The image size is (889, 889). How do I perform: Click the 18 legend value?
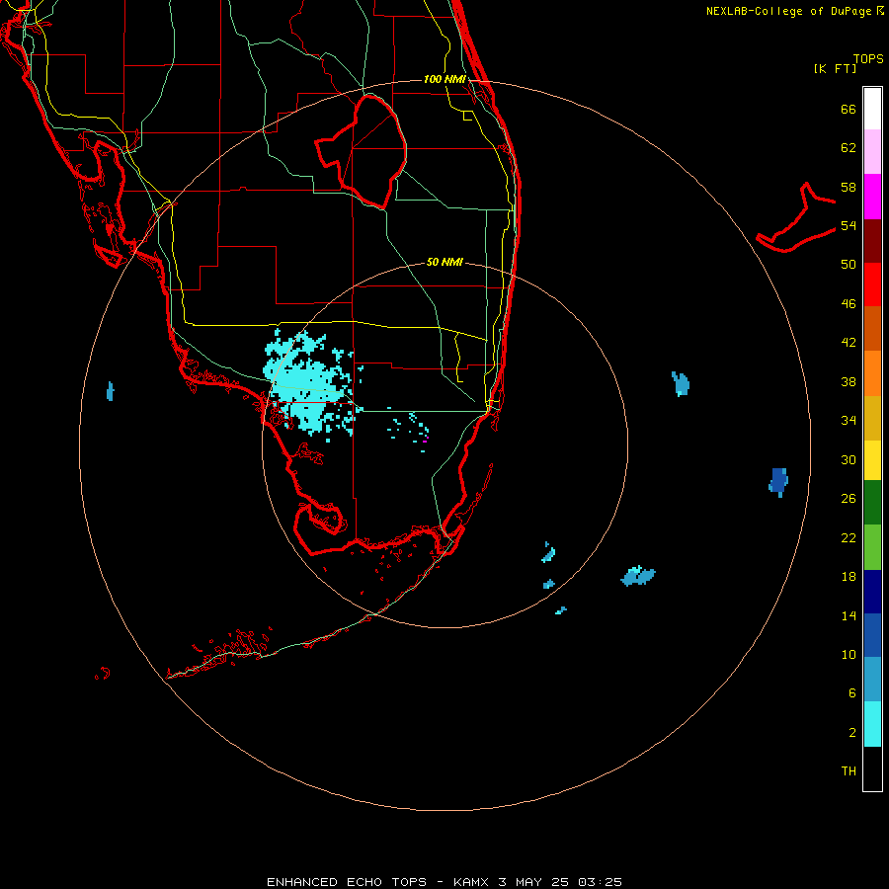pos(849,577)
